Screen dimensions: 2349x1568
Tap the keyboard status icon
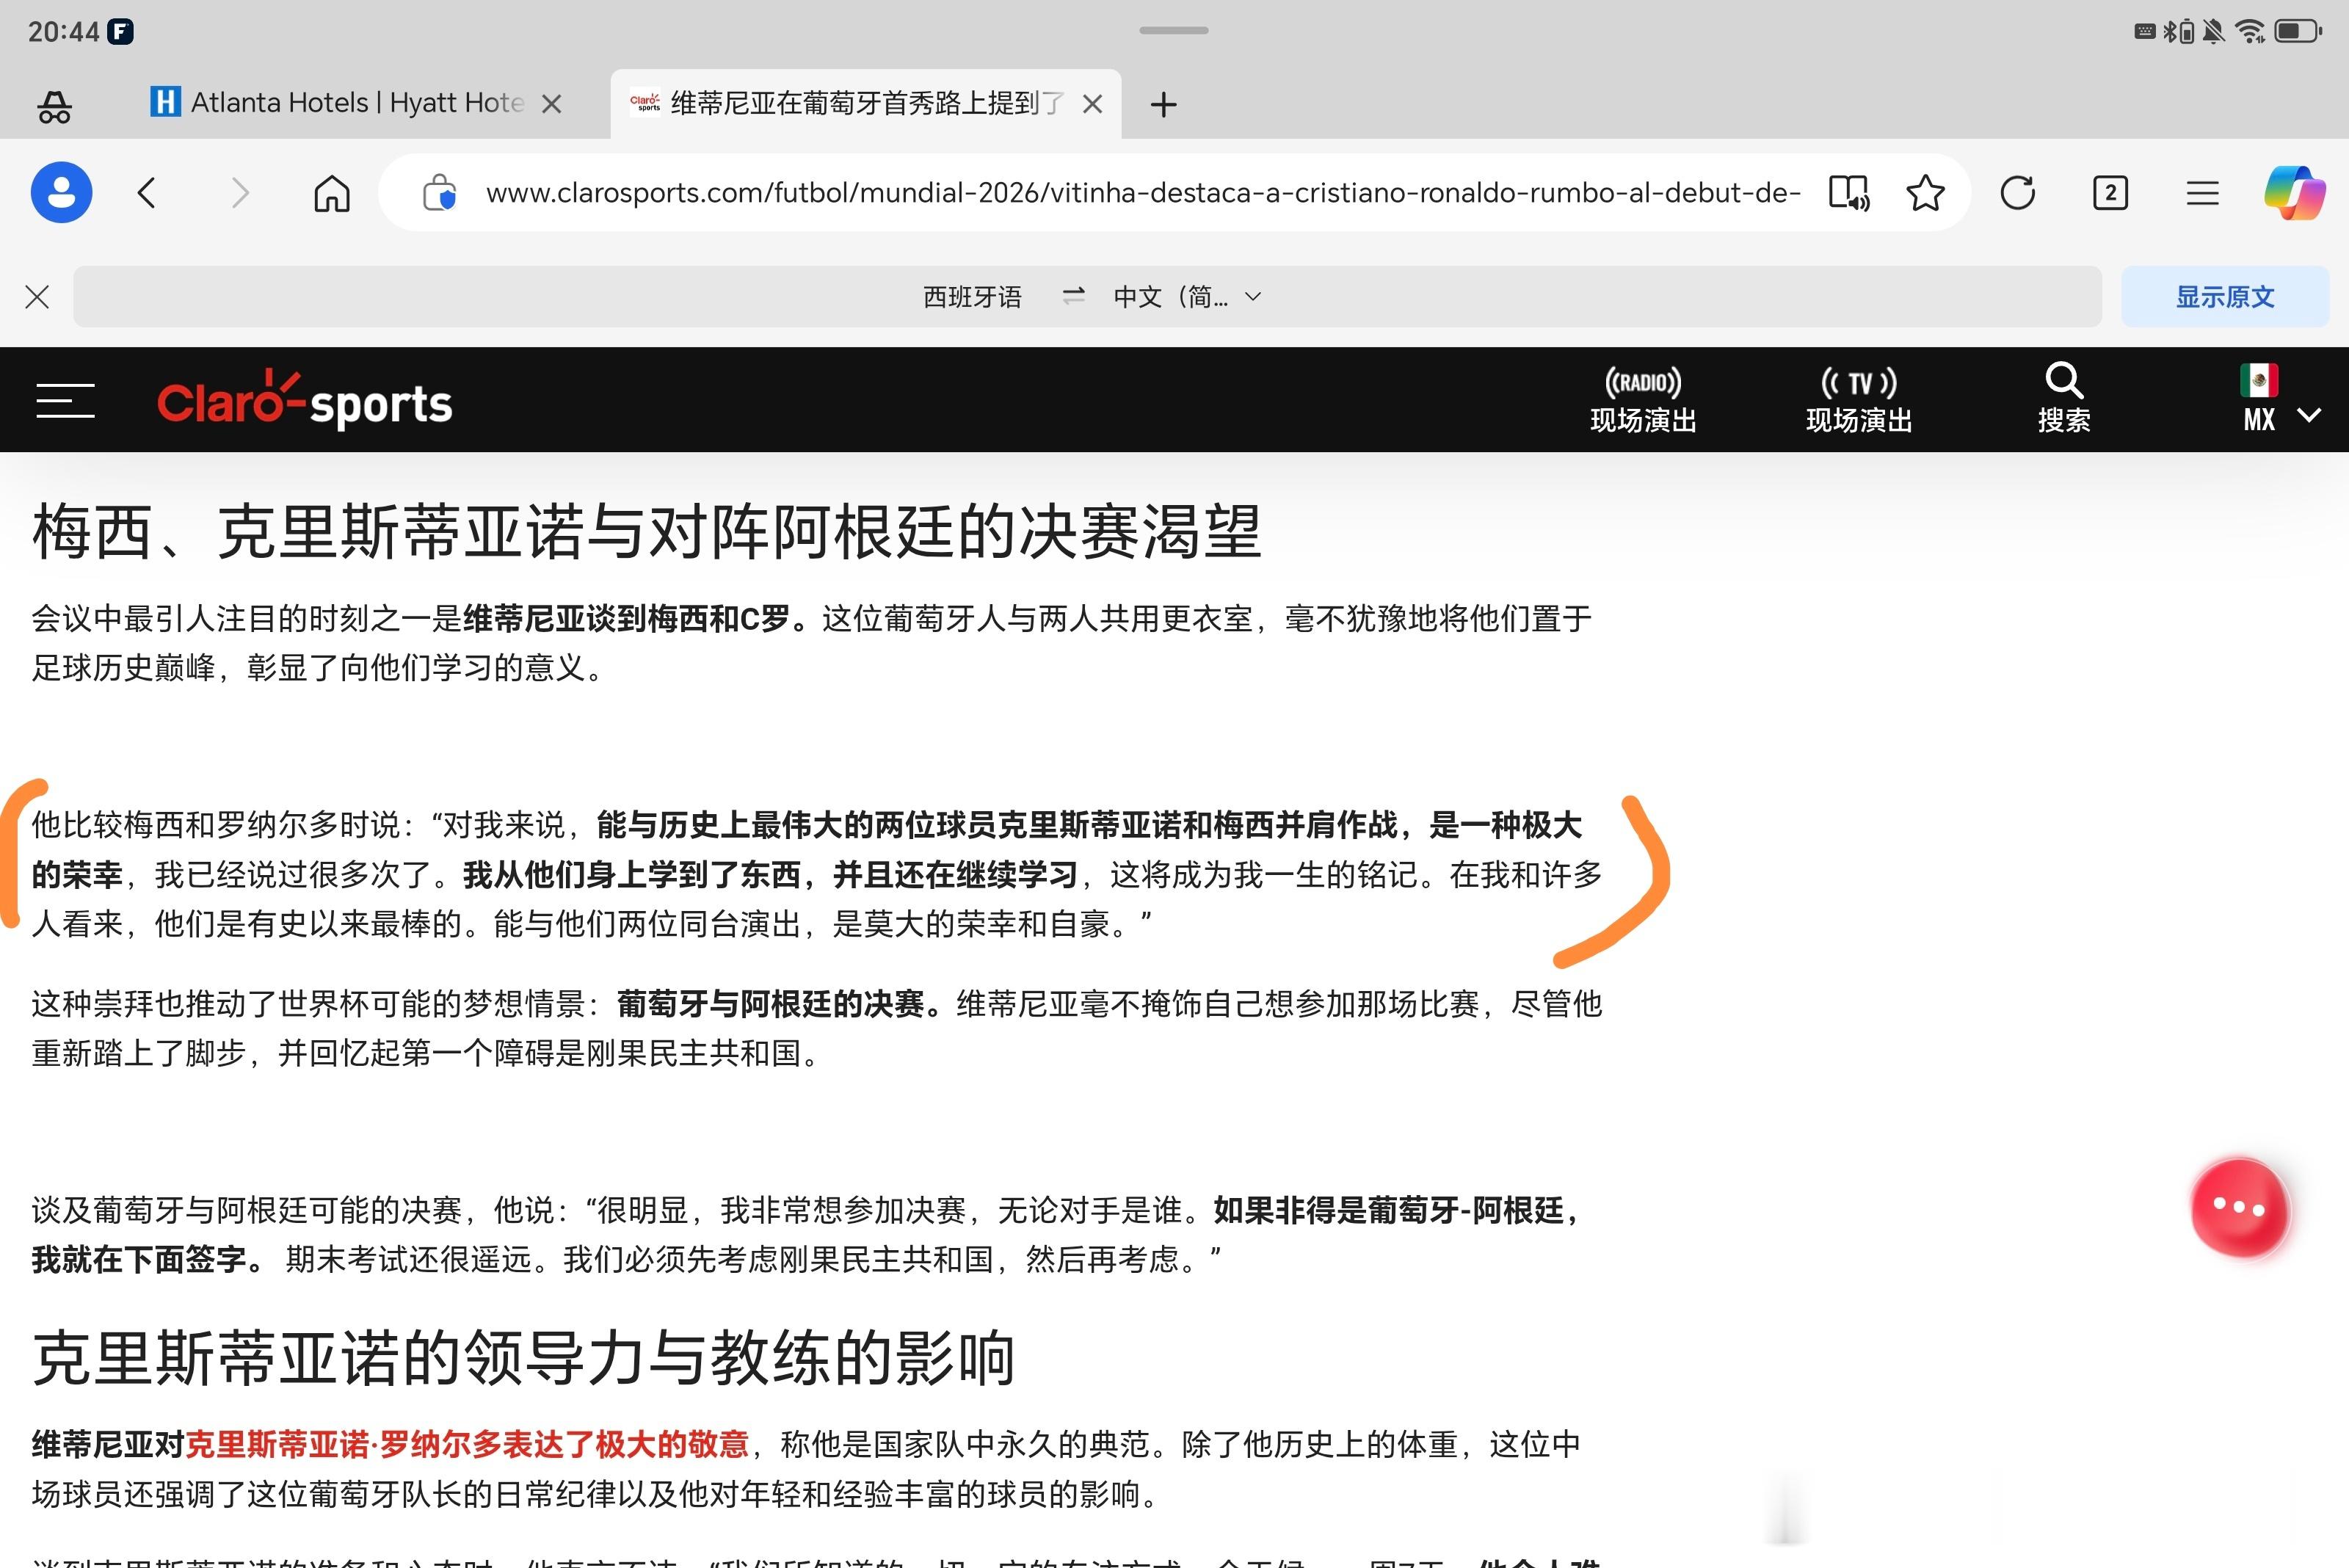tap(2145, 31)
